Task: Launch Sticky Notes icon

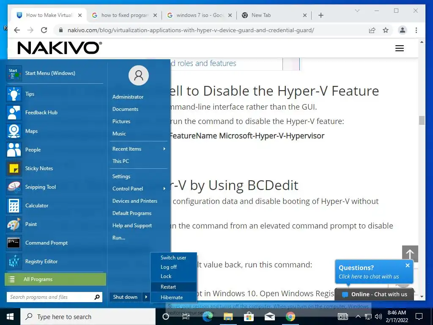Action: [x=14, y=168]
